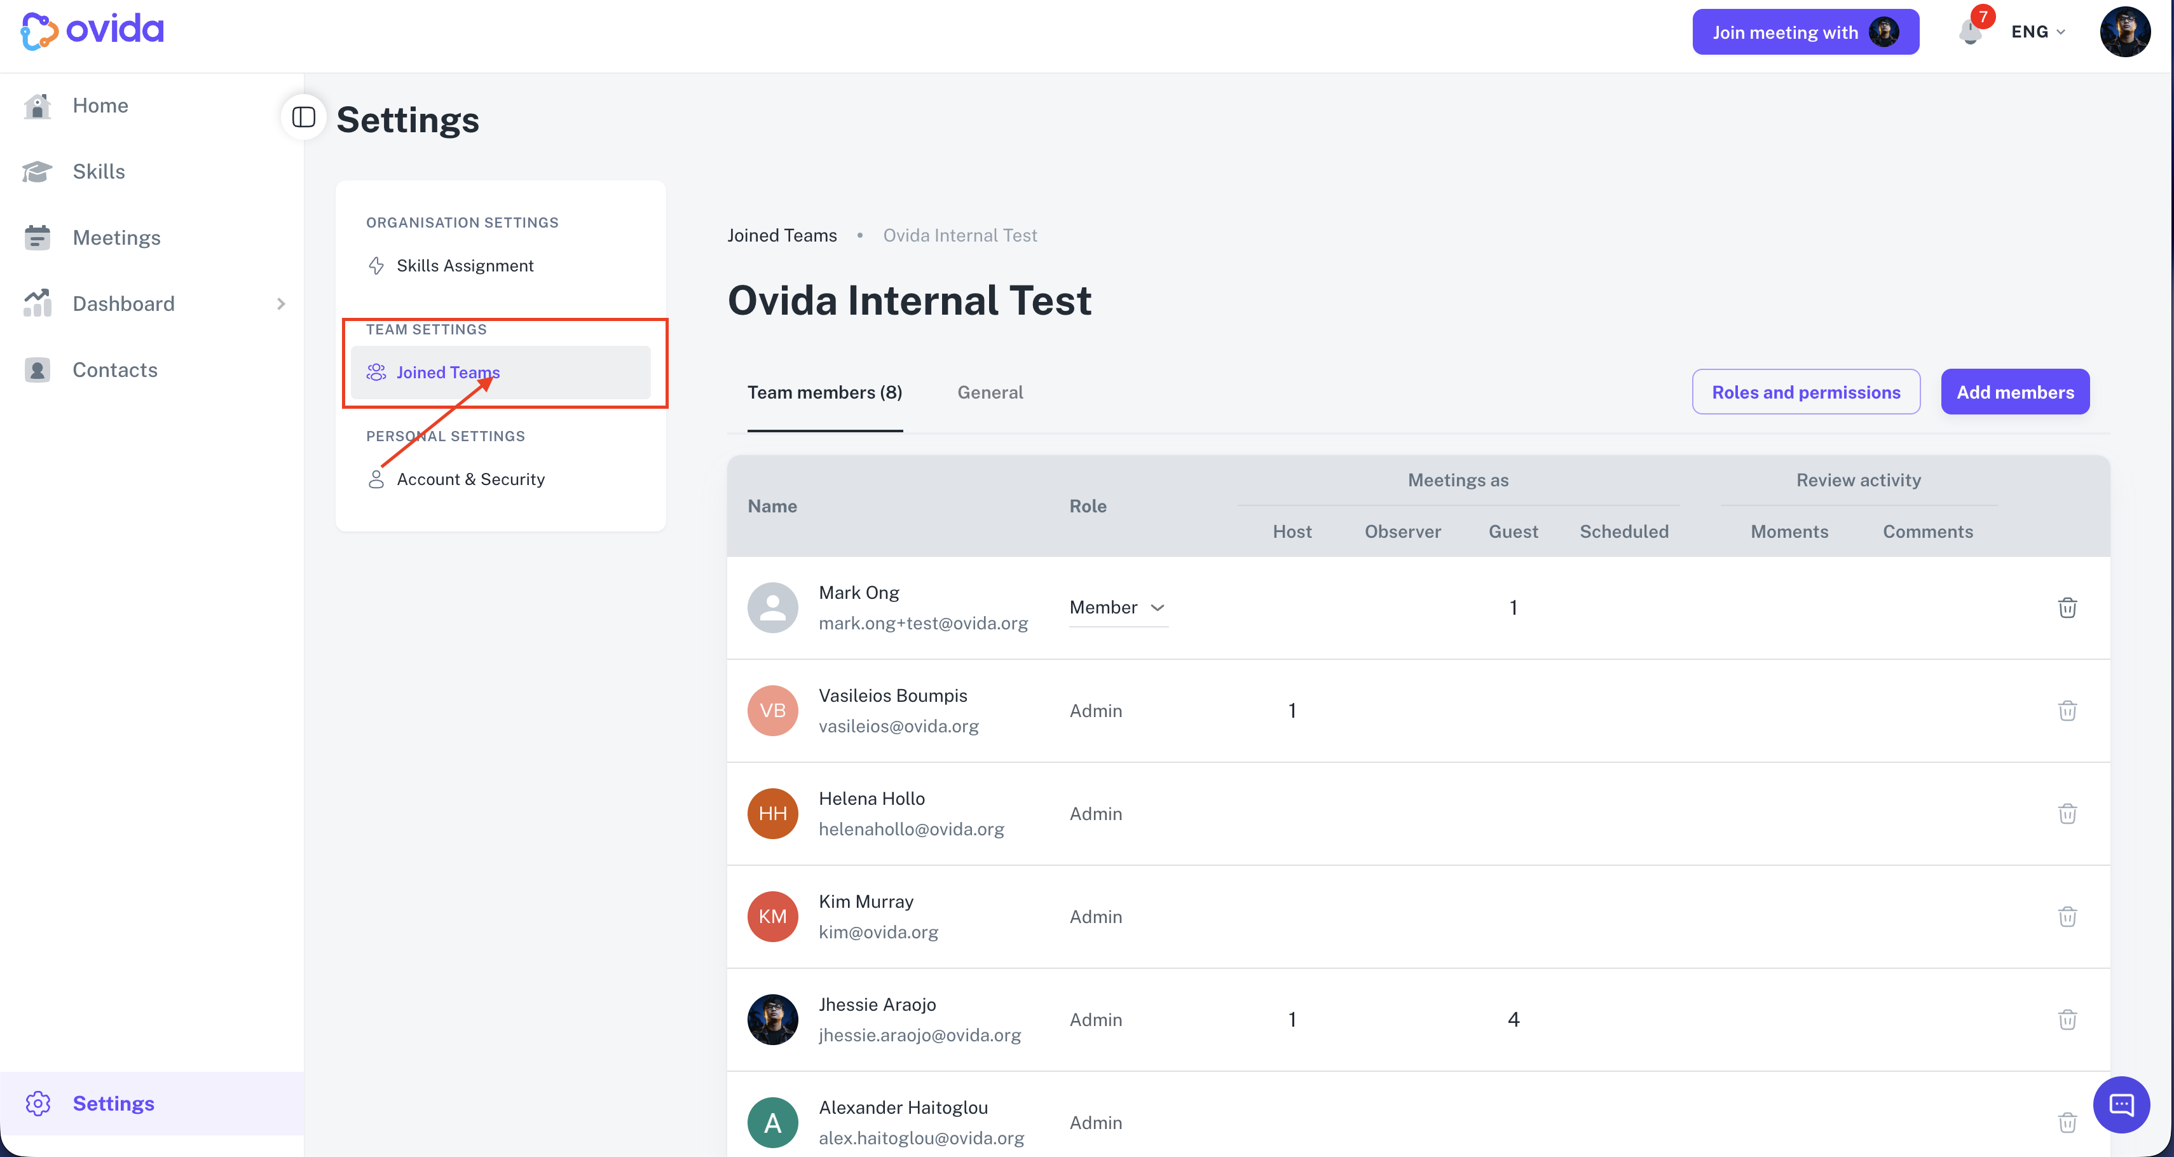Open notifications bell

pos(1971,32)
